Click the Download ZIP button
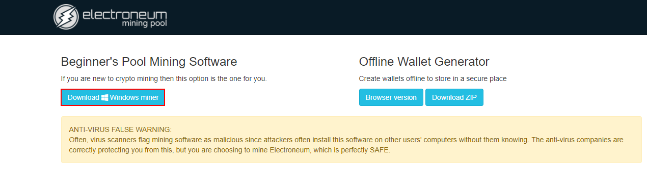Viewport: 647px width, 185px height. pos(454,97)
